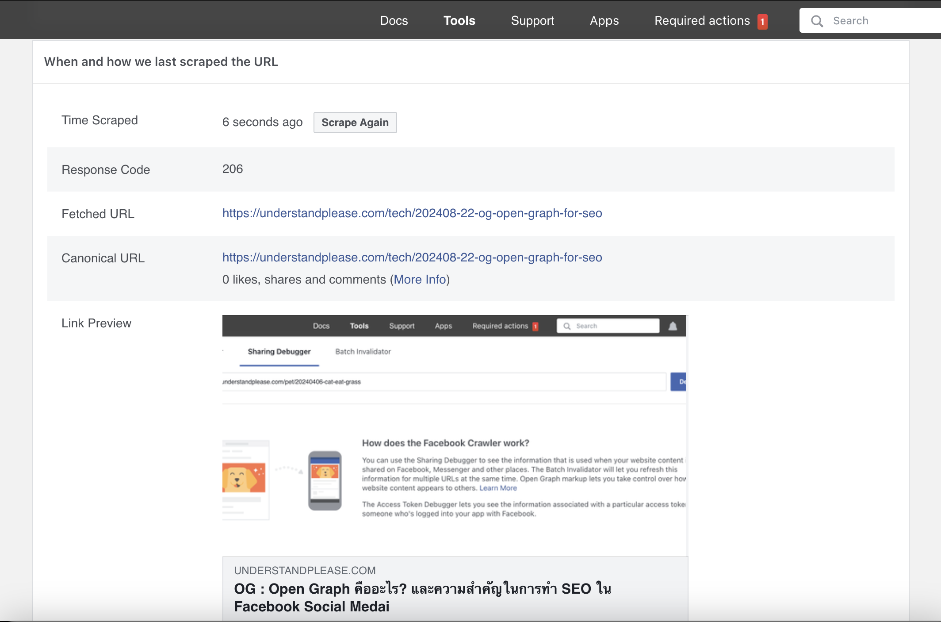Open the Fetched URL link
The image size is (941, 622).
(x=412, y=213)
